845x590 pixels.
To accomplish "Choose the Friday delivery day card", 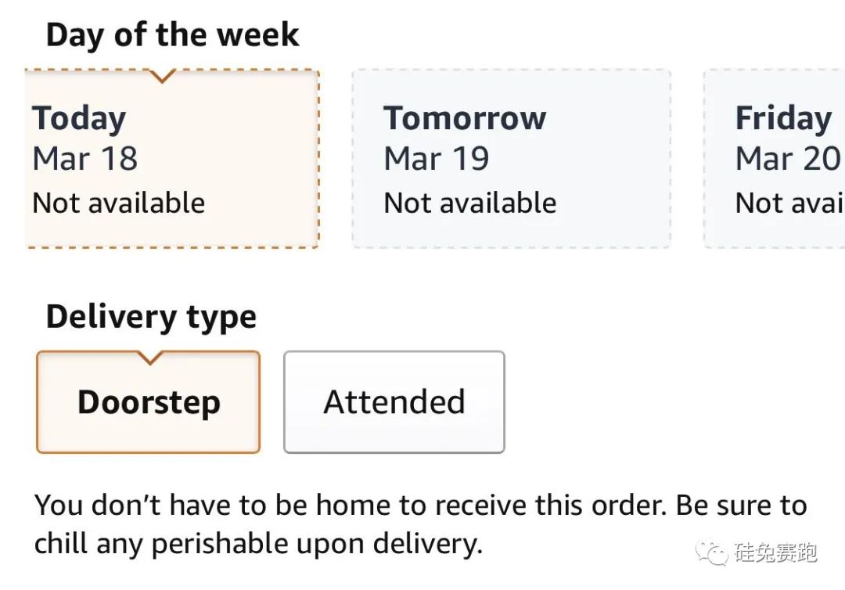I will (x=775, y=160).
